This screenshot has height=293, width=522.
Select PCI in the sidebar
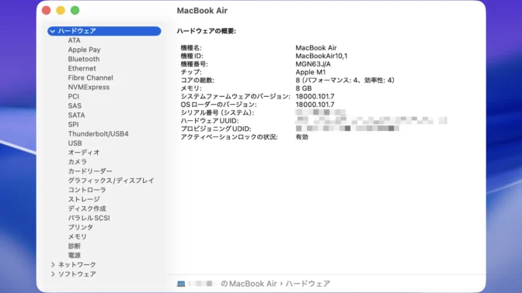(x=74, y=96)
